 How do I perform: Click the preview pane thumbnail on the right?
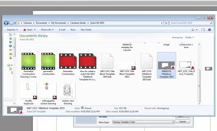pos(208,69)
